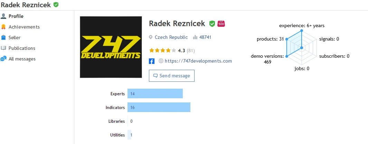Click the Seller shopping bag icon
The height and width of the screenshot is (144, 368).
pyautogui.click(x=3, y=37)
